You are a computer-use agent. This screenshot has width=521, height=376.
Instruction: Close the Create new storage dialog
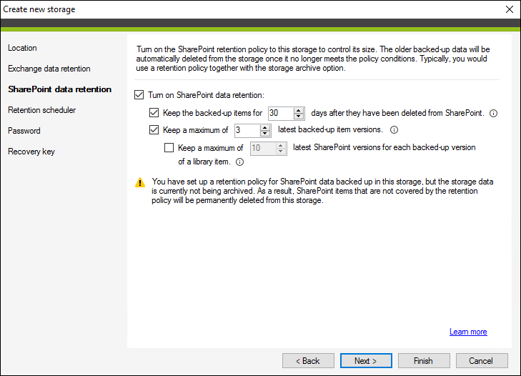point(510,9)
